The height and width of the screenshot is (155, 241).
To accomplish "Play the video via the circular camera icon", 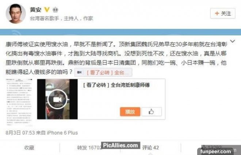I will (57, 99).
